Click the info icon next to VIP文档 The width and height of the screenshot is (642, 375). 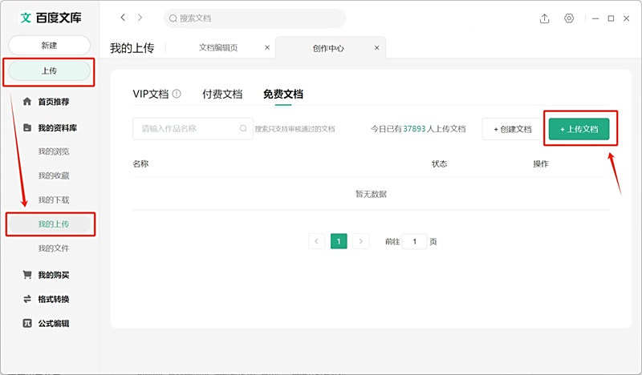click(177, 94)
